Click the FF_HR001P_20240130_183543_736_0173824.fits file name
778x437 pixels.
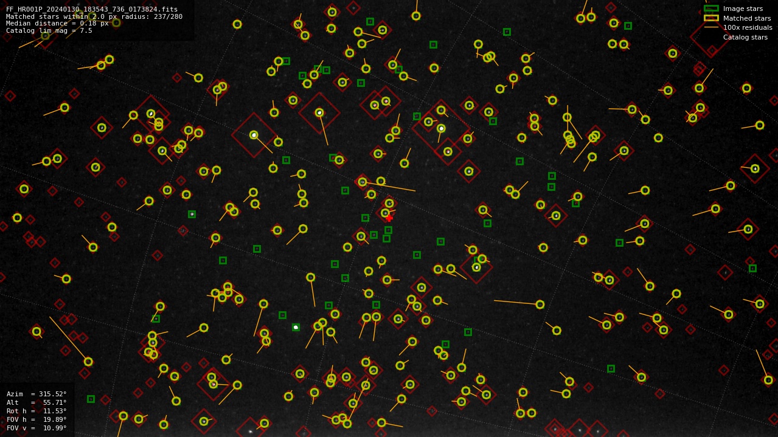(x=92, y=10)
